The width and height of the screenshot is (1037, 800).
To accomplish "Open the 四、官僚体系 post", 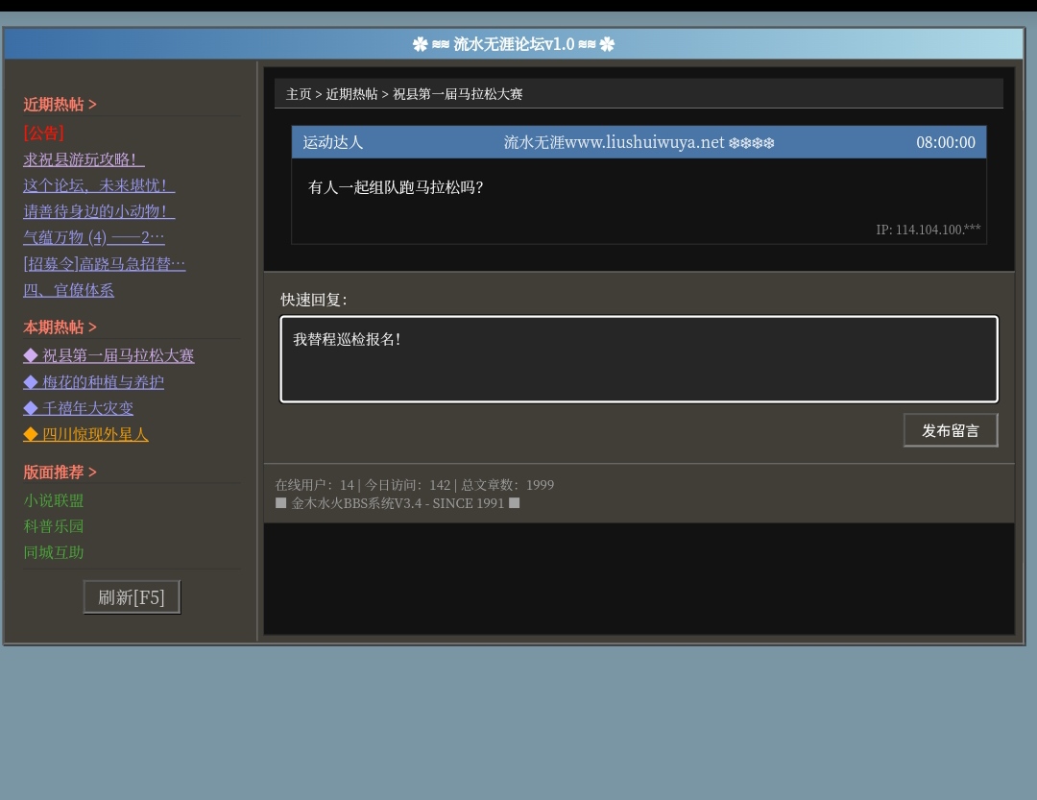I will 69,289.
